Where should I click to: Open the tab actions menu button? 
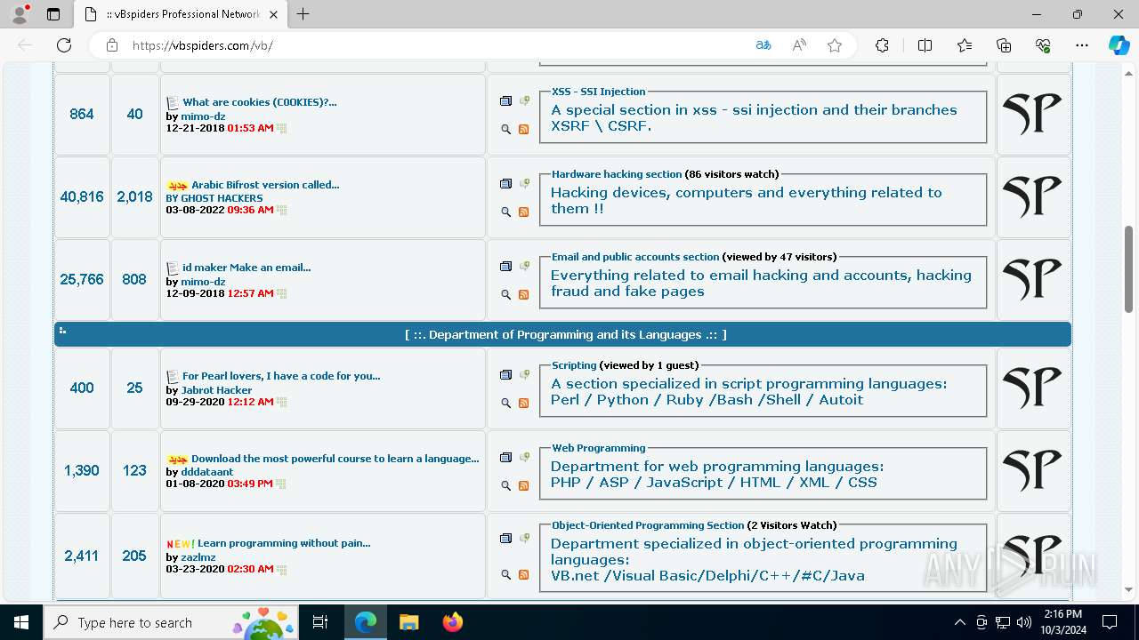tap(53, 14)
